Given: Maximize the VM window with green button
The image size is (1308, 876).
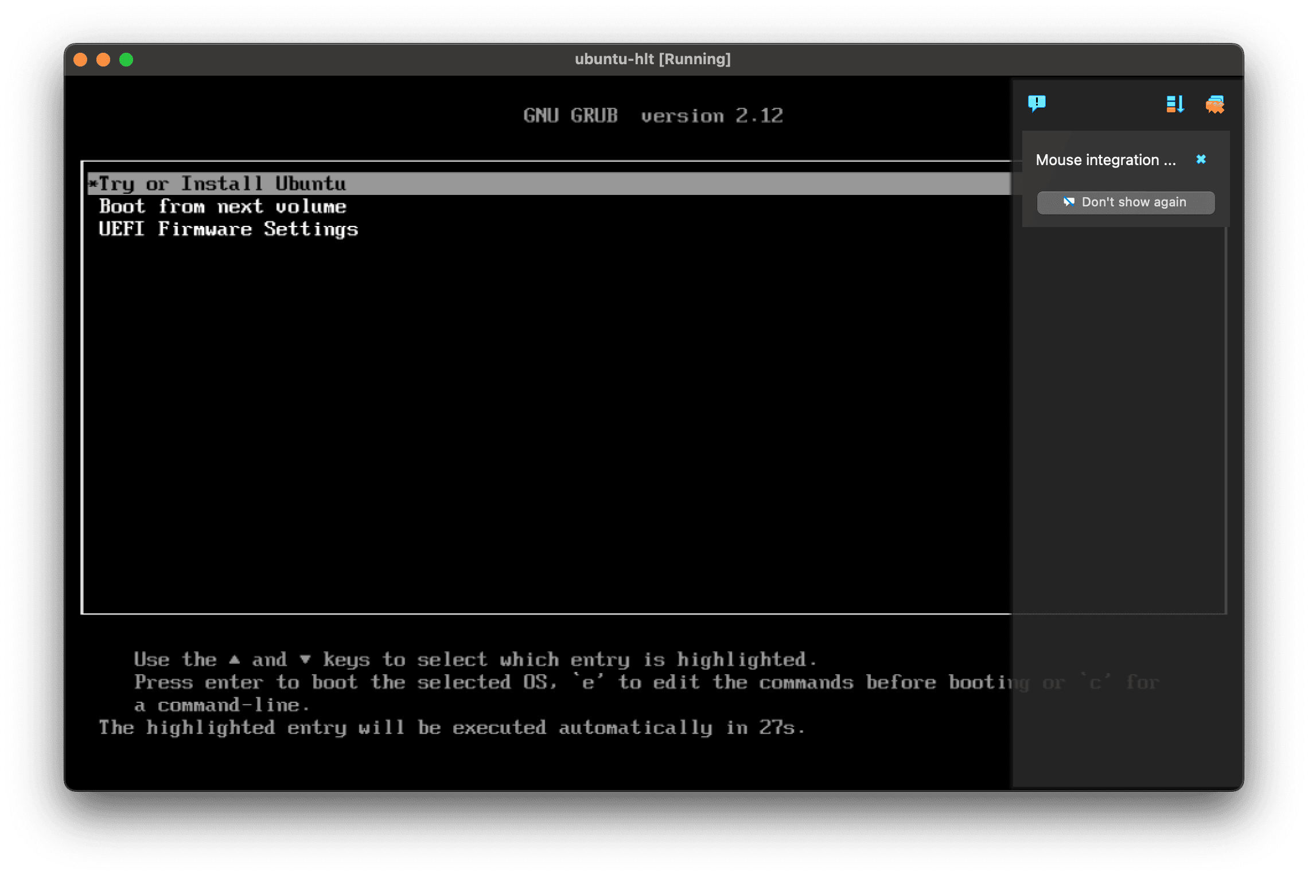Looking at the screenshot, I should coord(126,60).
